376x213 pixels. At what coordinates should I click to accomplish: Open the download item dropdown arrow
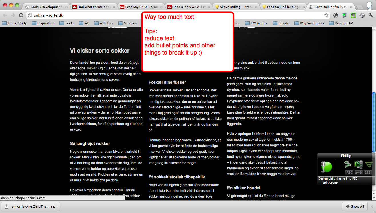click(58, 206)
